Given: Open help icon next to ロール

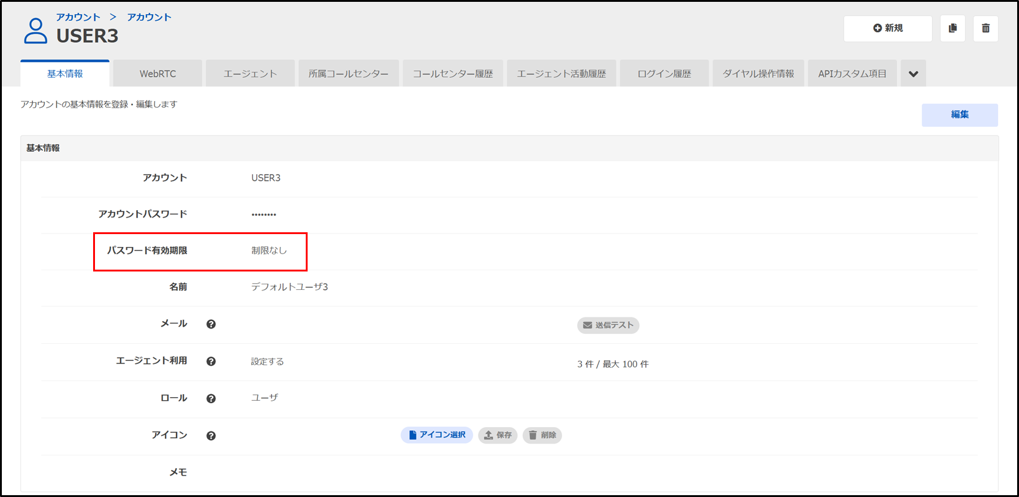Looking at the screenshot, I should 211,398.
